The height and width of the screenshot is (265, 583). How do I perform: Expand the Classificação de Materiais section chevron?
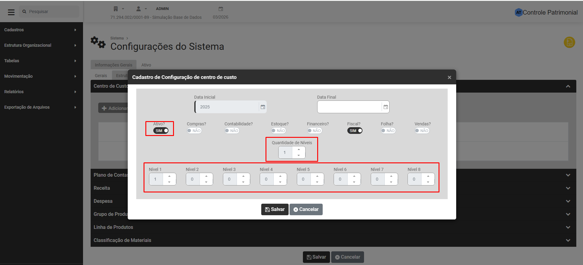tap(568, 240)
